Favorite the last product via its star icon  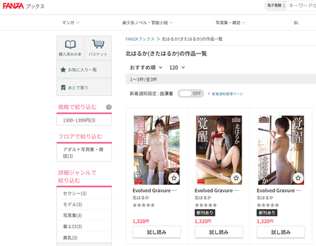coord(298,178)
